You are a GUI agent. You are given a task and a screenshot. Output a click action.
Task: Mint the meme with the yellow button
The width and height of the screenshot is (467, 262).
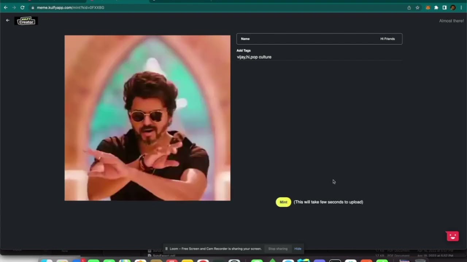click(283, 202)
